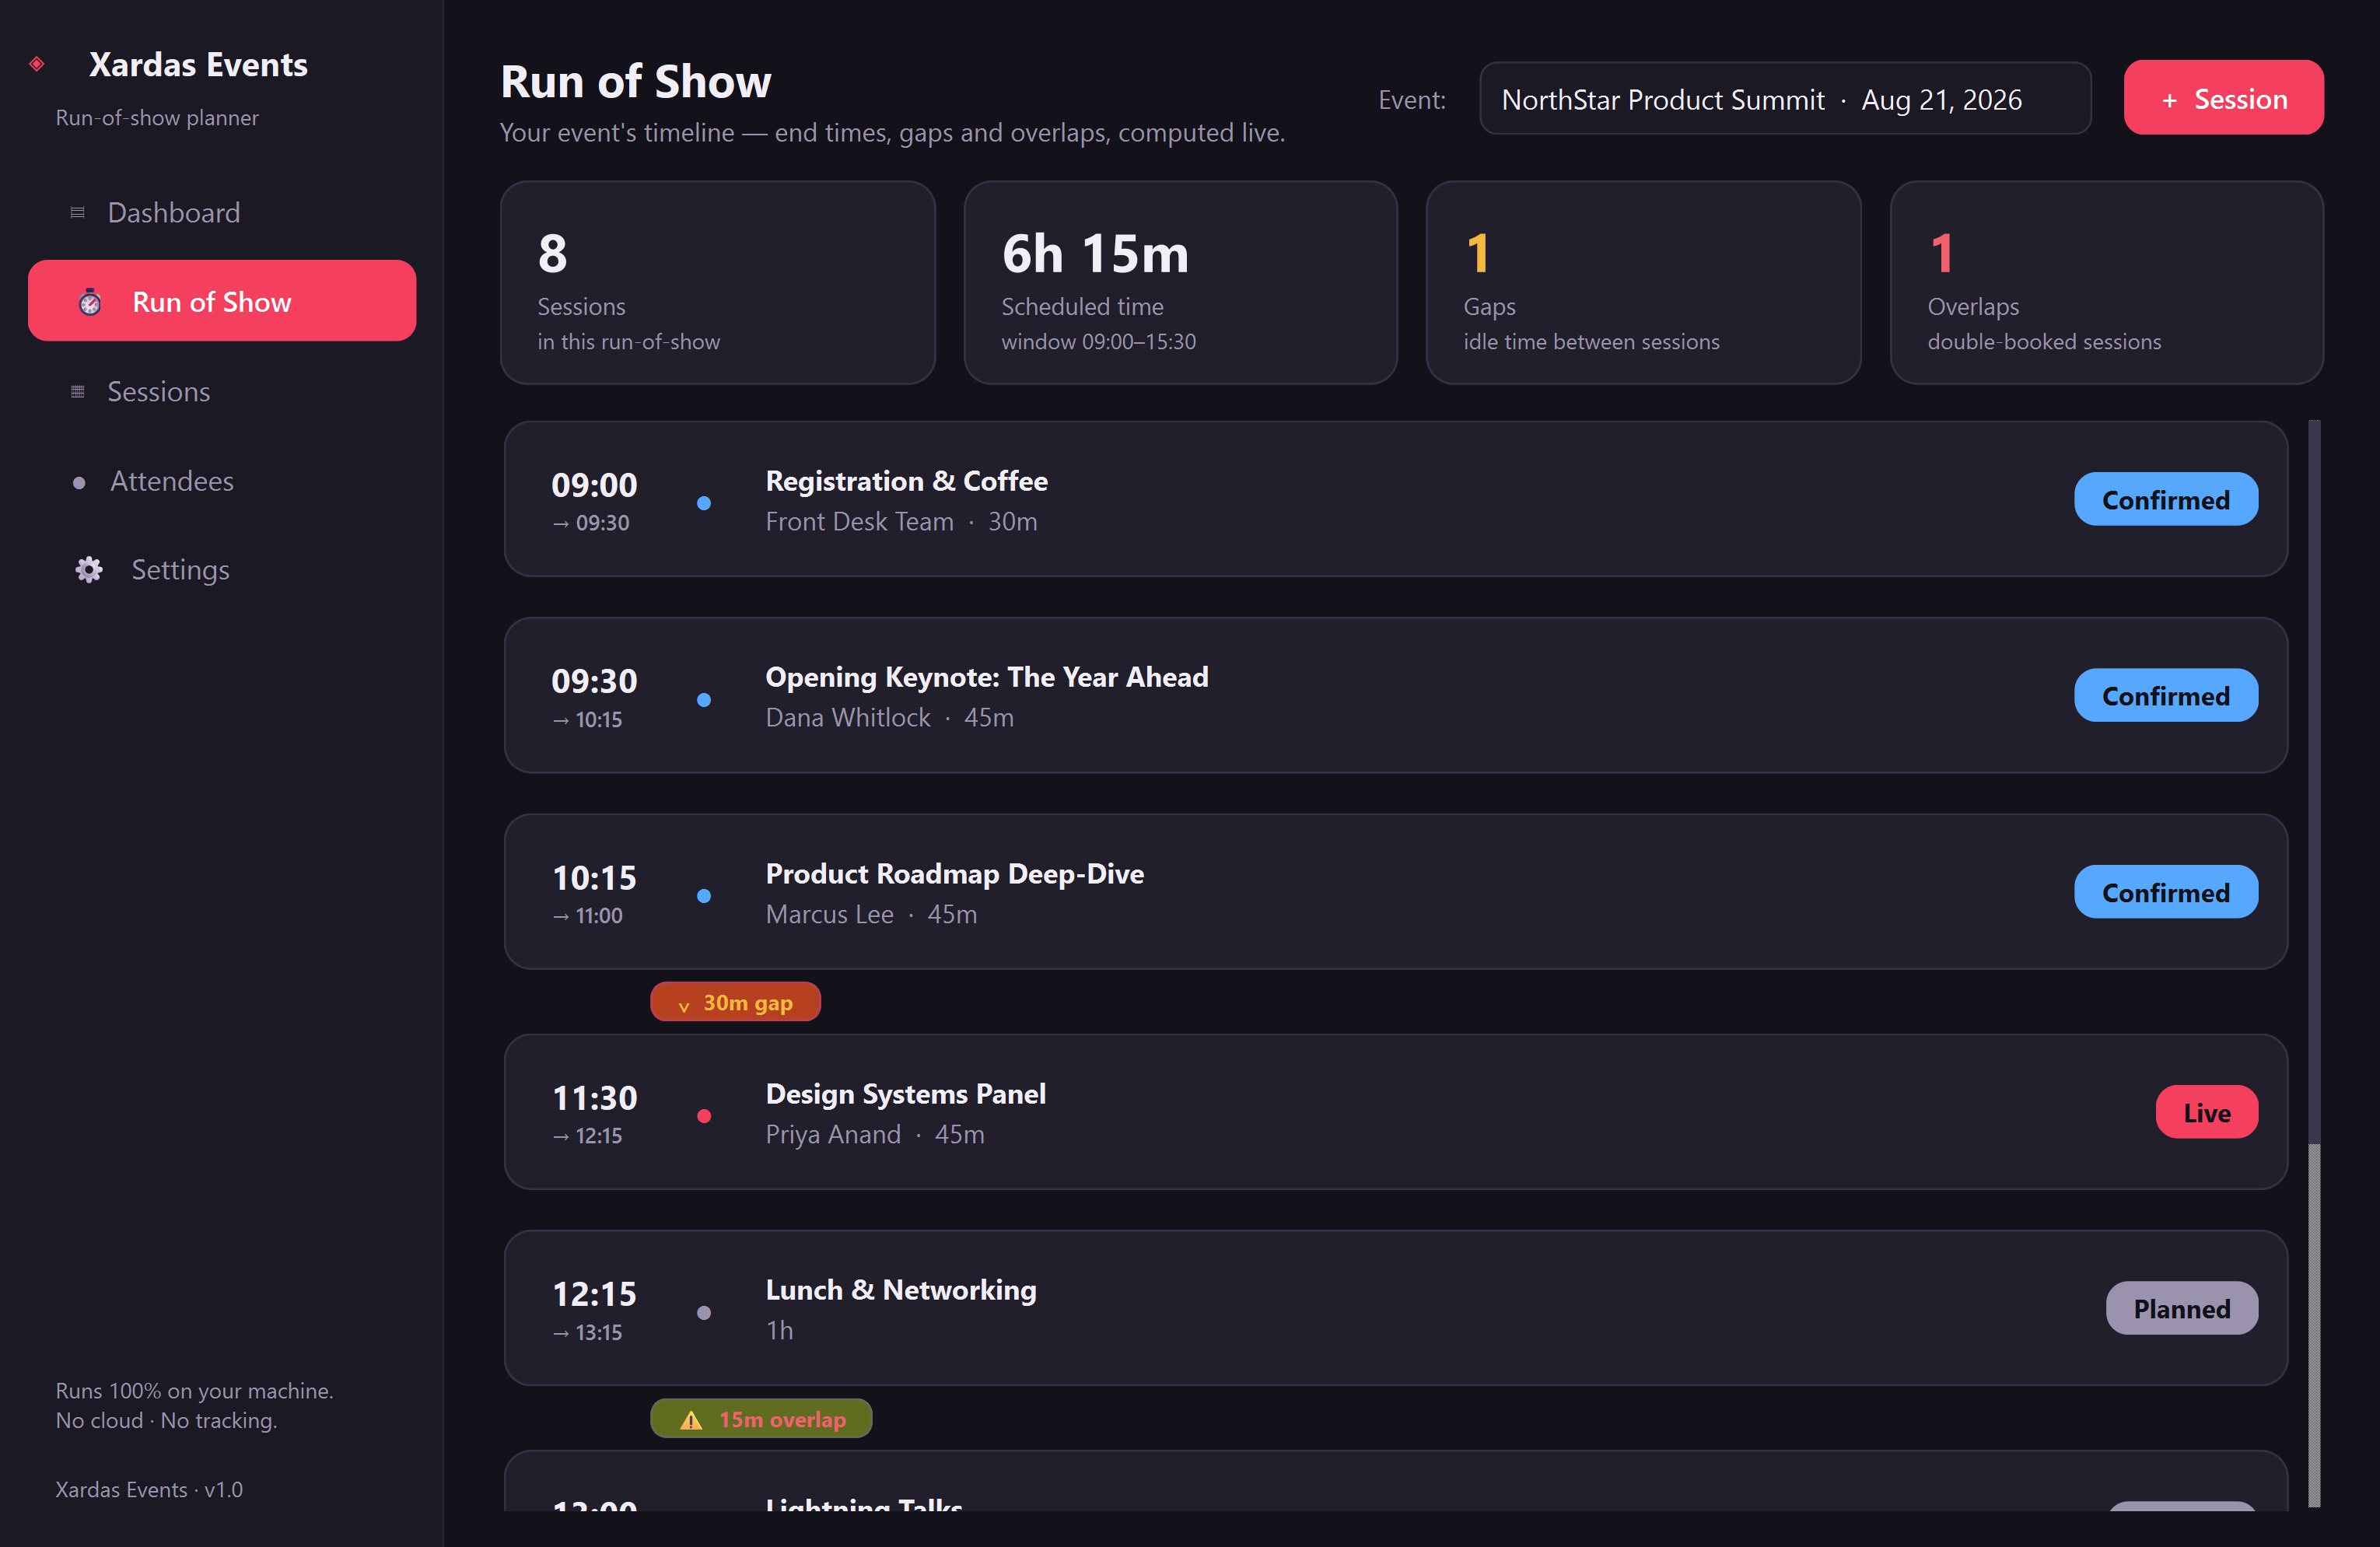Click Front Desk Team · 30m line
The width and height of the screenshot is (2380, 1547).
click(901, 522)
